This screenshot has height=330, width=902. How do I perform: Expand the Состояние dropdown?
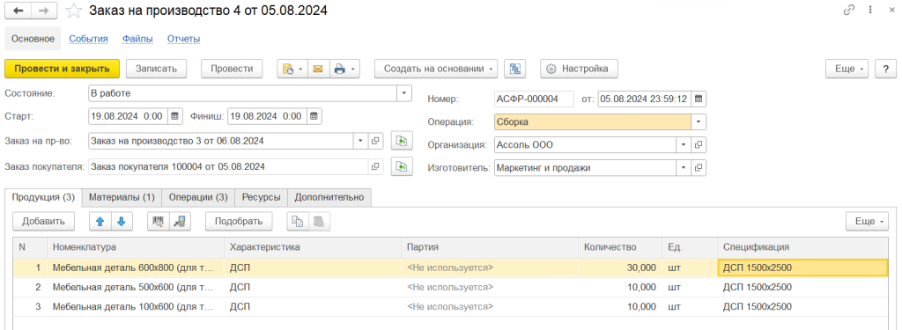tap(404, 92)
